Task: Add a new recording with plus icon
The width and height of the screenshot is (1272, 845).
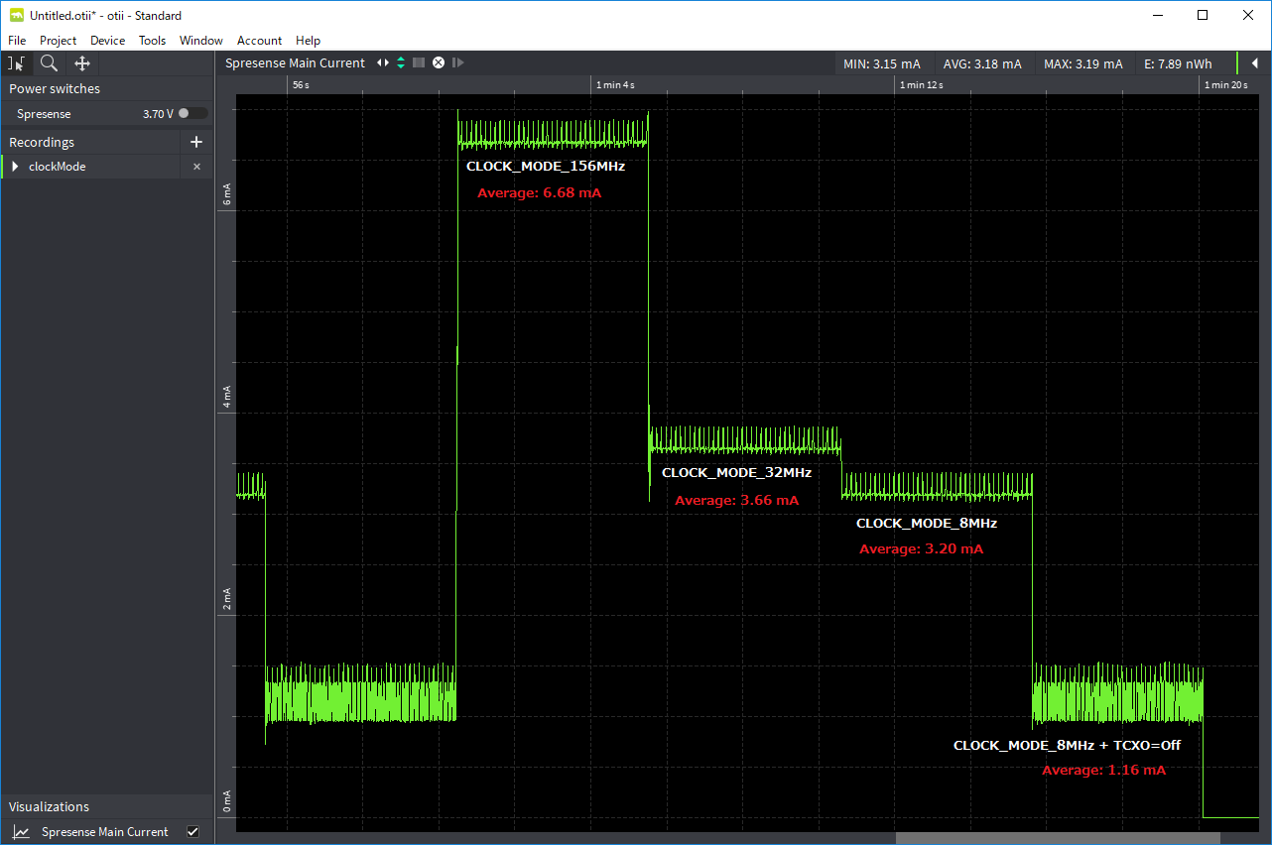Action: click(x=195, y=142)
